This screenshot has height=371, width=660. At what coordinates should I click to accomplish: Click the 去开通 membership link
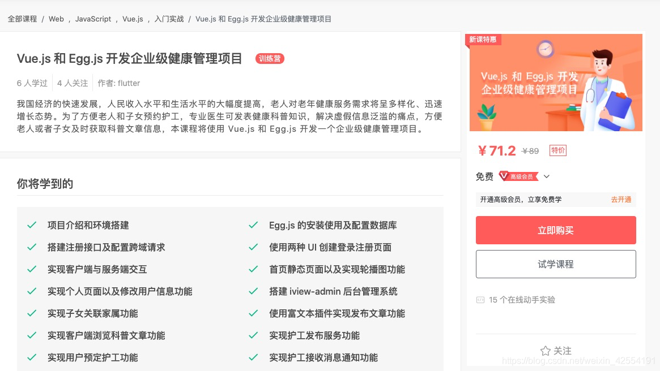(x=621, y=200)
